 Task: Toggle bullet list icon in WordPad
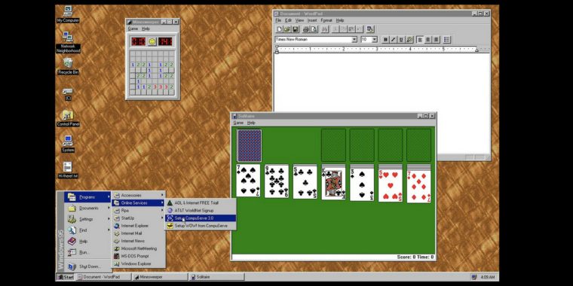[x=447, y=39]
